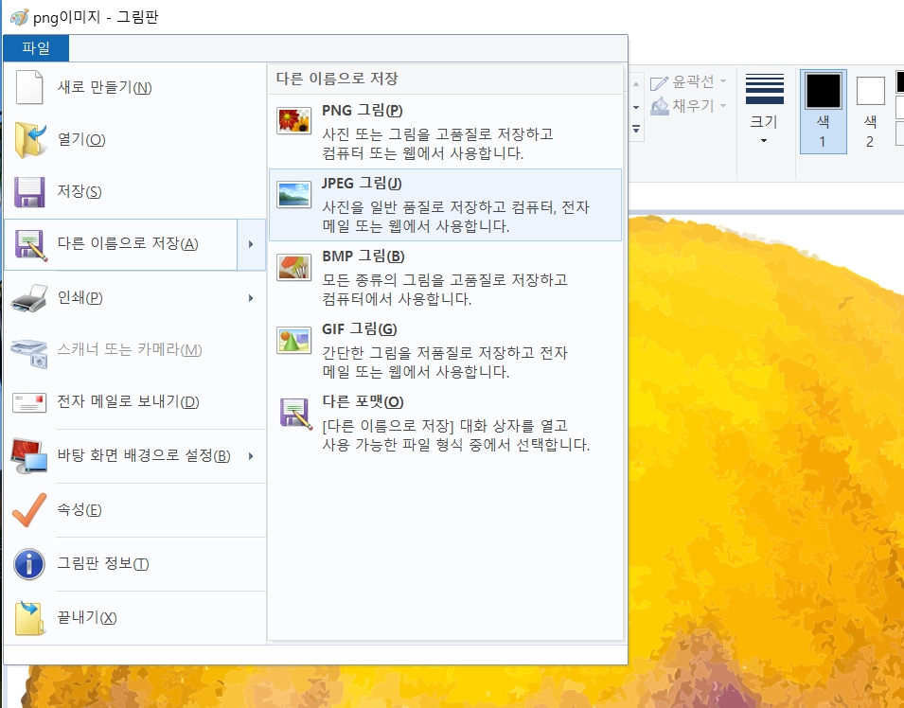Save as PNG 그림(P)

tap(445, 132)
